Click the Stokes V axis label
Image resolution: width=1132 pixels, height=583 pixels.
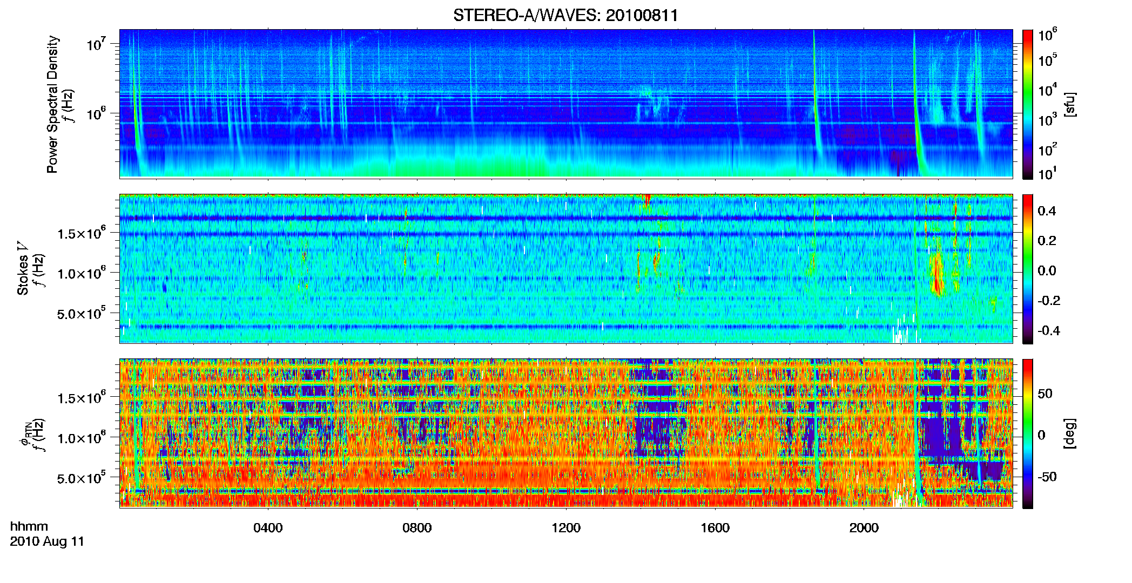tap(23, 269)
